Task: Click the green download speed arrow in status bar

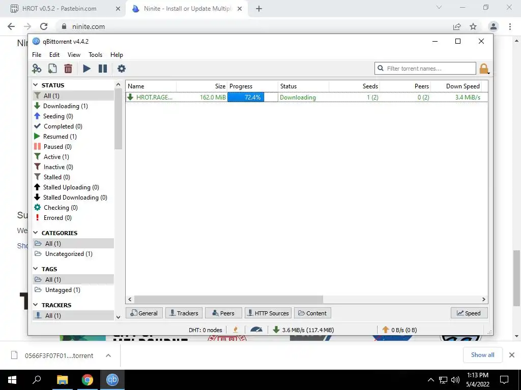Action: pos(276,330)
